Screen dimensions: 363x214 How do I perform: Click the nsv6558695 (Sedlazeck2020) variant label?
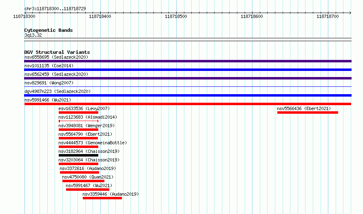point(56,57)
